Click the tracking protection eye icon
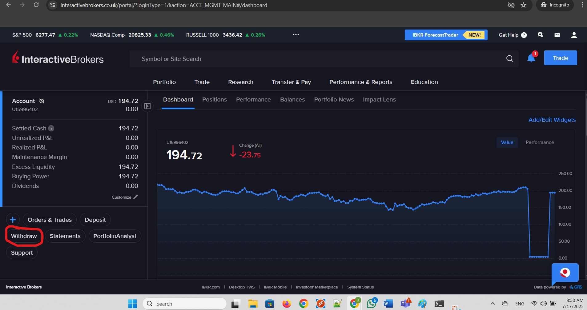 tap(511, 5)
